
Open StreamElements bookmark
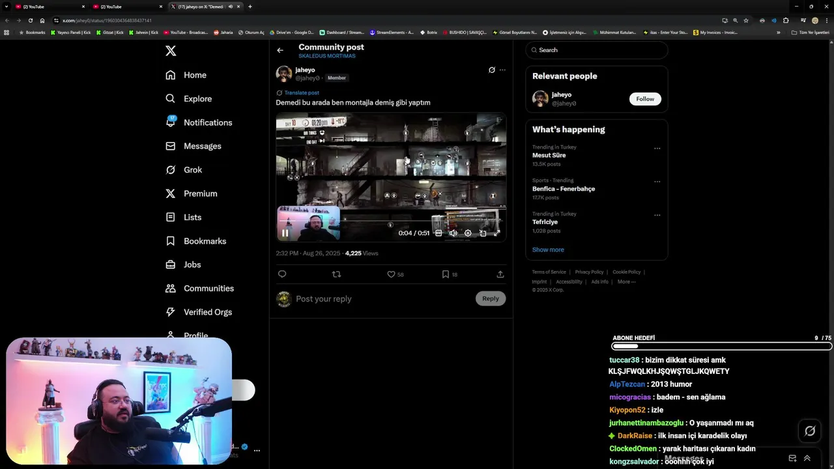[392, 32]
